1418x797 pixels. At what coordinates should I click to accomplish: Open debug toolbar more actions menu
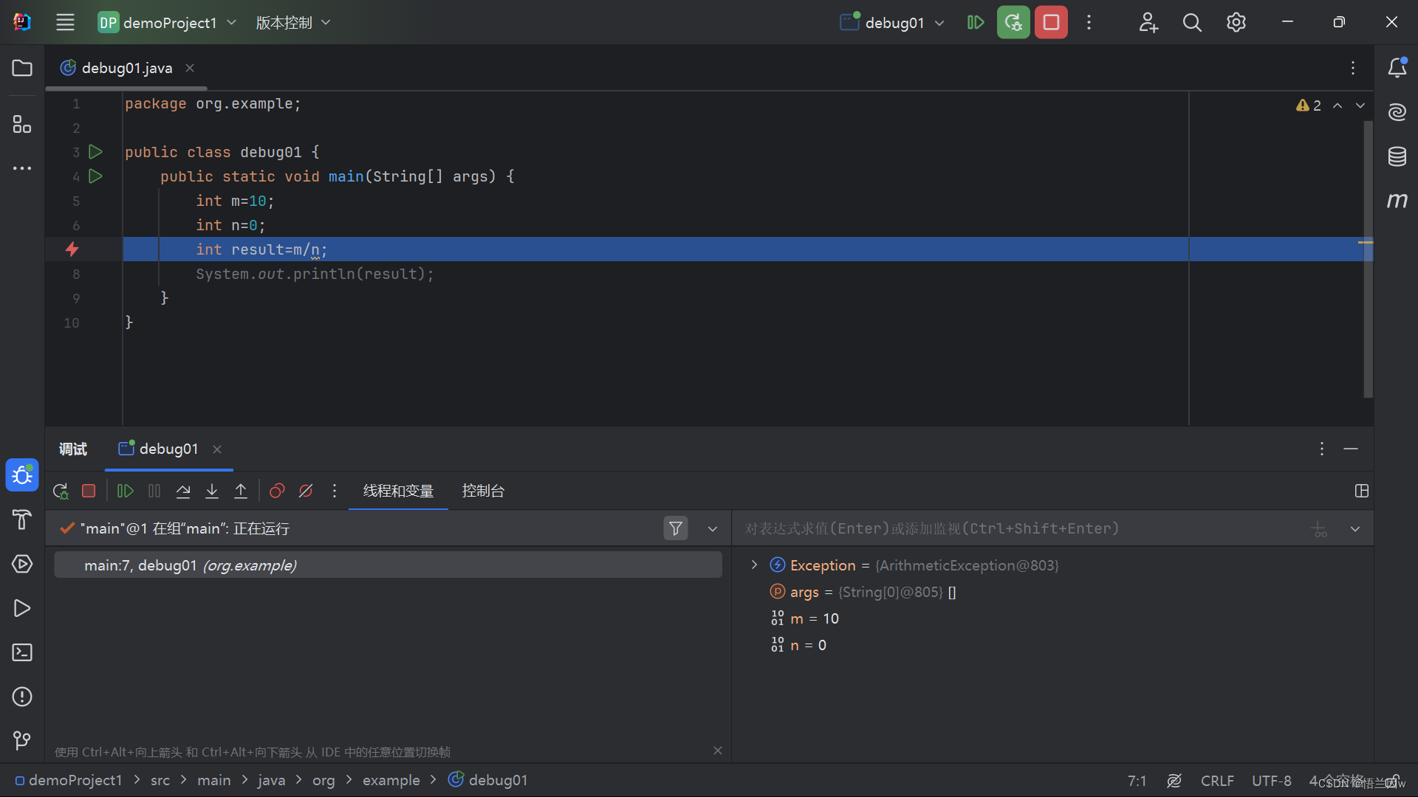335,491
